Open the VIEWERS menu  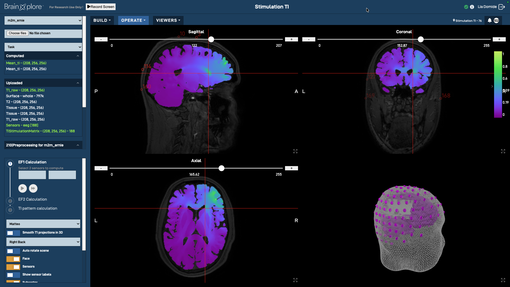click(x=168, y=20)
